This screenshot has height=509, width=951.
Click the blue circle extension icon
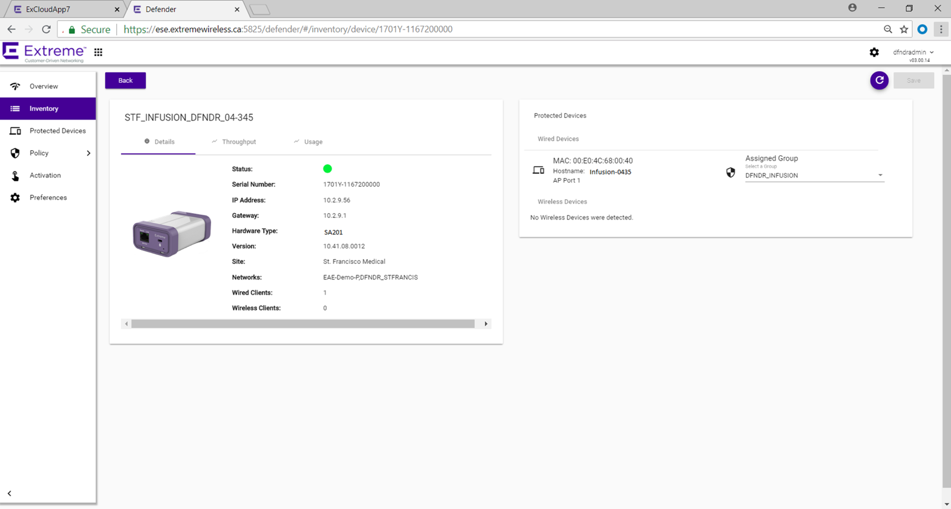click(922, 29)
